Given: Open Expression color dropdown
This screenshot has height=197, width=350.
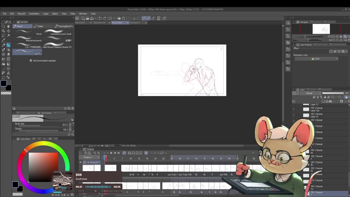Looking at the screenshot, I should click(x=317, y=59).
